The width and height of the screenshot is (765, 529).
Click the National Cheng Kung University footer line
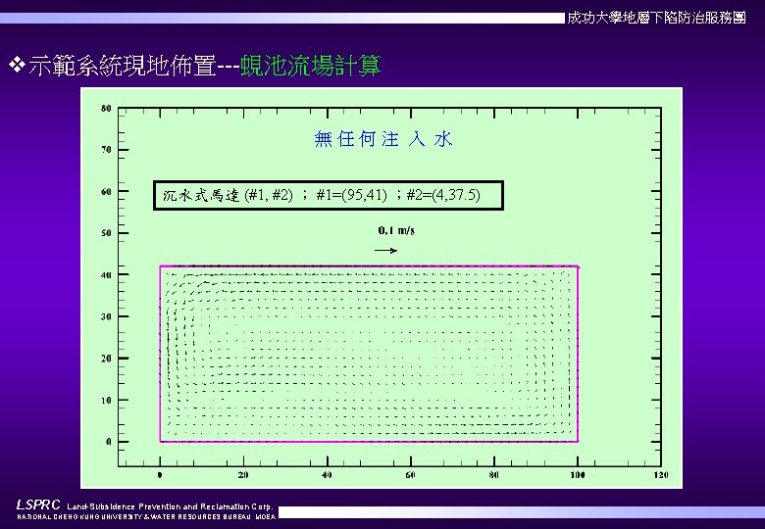(146, 517)
